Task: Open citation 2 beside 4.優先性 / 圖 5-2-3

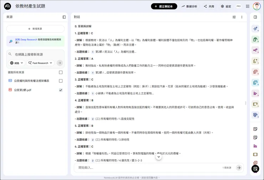Action: 93,160
